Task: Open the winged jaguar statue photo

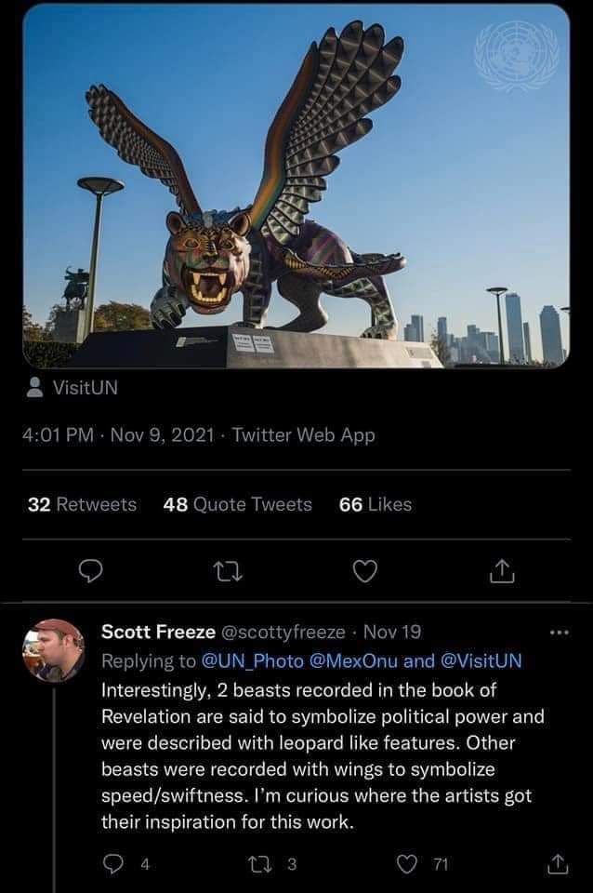Action: [296, 186]
